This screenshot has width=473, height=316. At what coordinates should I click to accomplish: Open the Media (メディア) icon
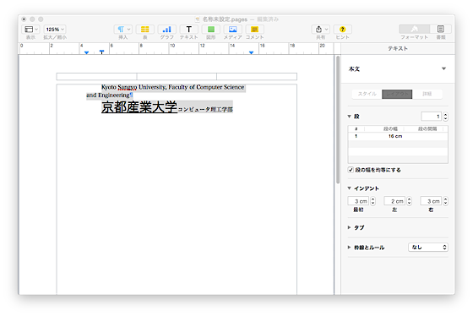(233, 30)
